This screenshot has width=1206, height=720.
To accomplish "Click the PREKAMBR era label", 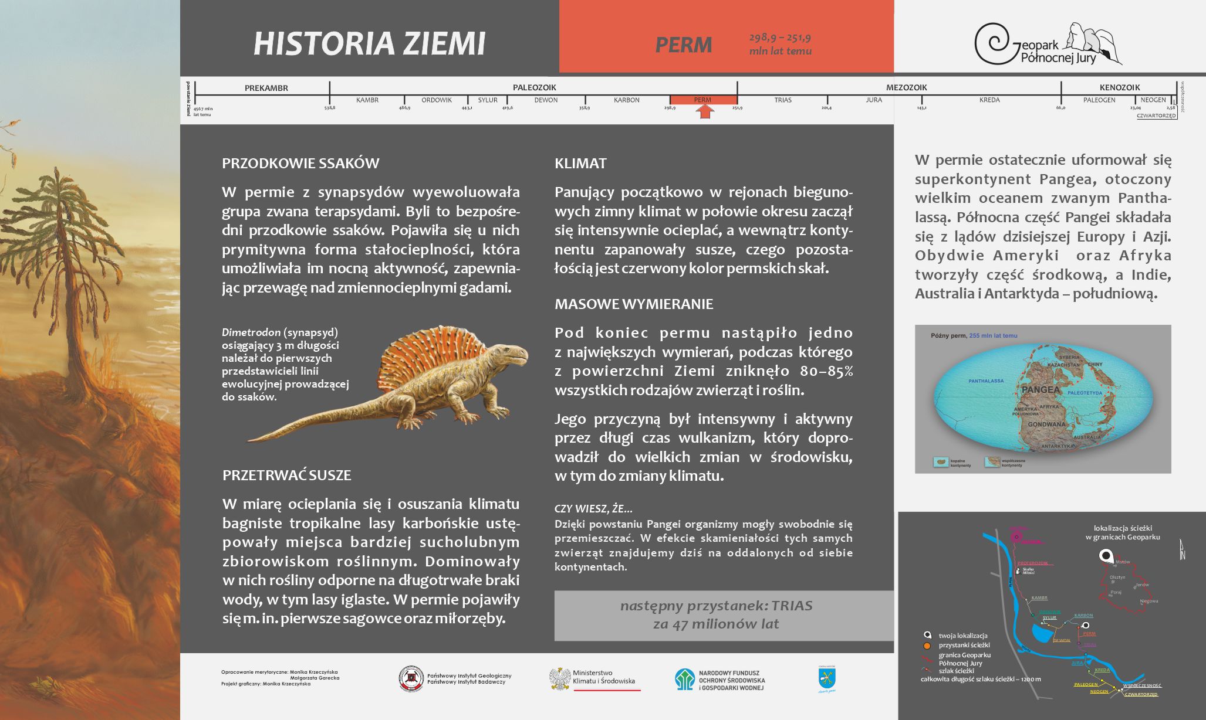I will (266, 88).
